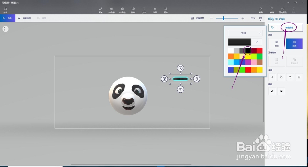Activate the 选择 select tool

[x=7, y=18]
